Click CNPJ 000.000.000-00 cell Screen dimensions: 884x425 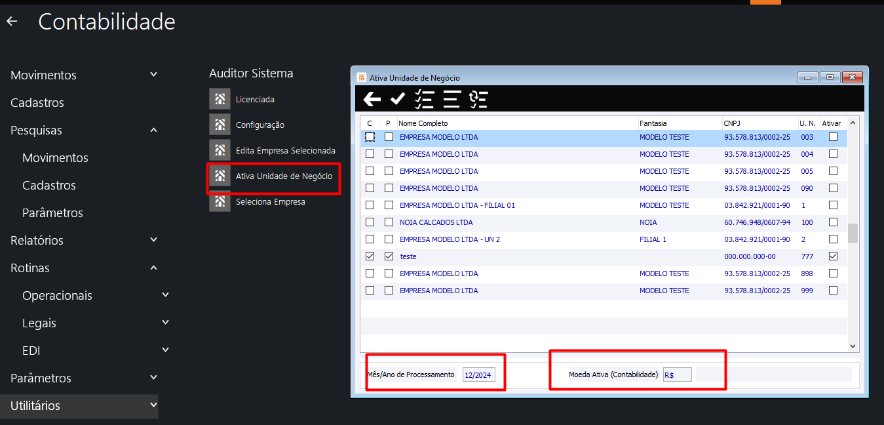click(x=750, y=256)
